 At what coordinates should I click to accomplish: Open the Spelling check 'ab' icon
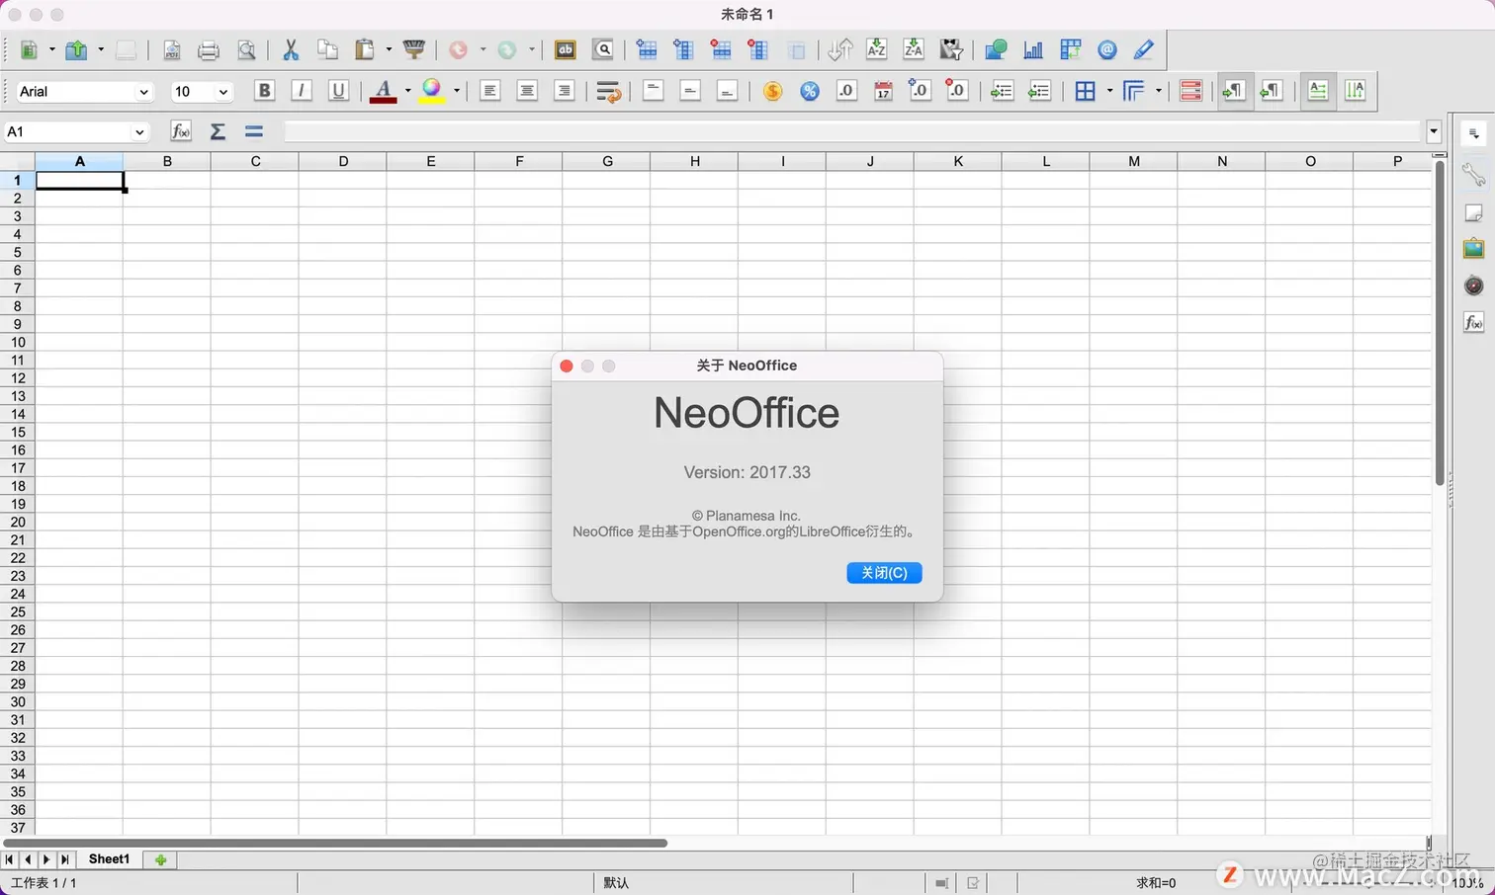[566, 49]
